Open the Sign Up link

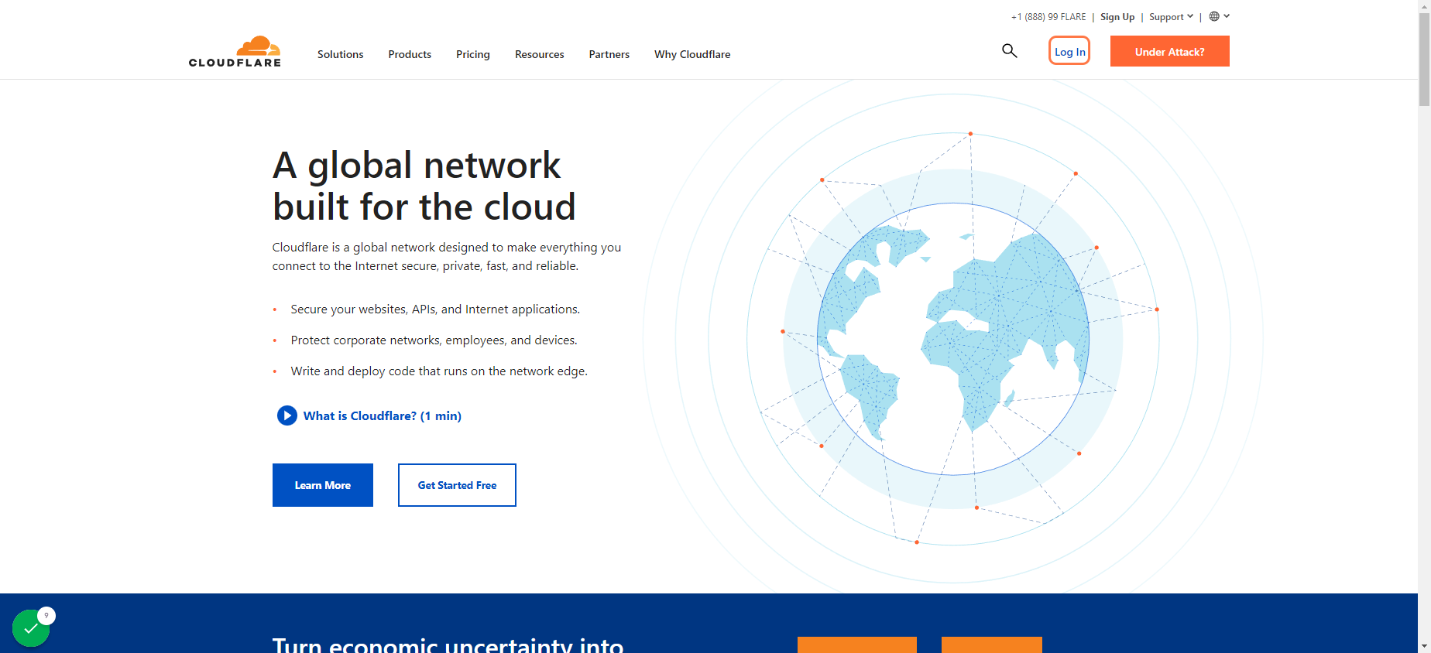(1117, 16)
